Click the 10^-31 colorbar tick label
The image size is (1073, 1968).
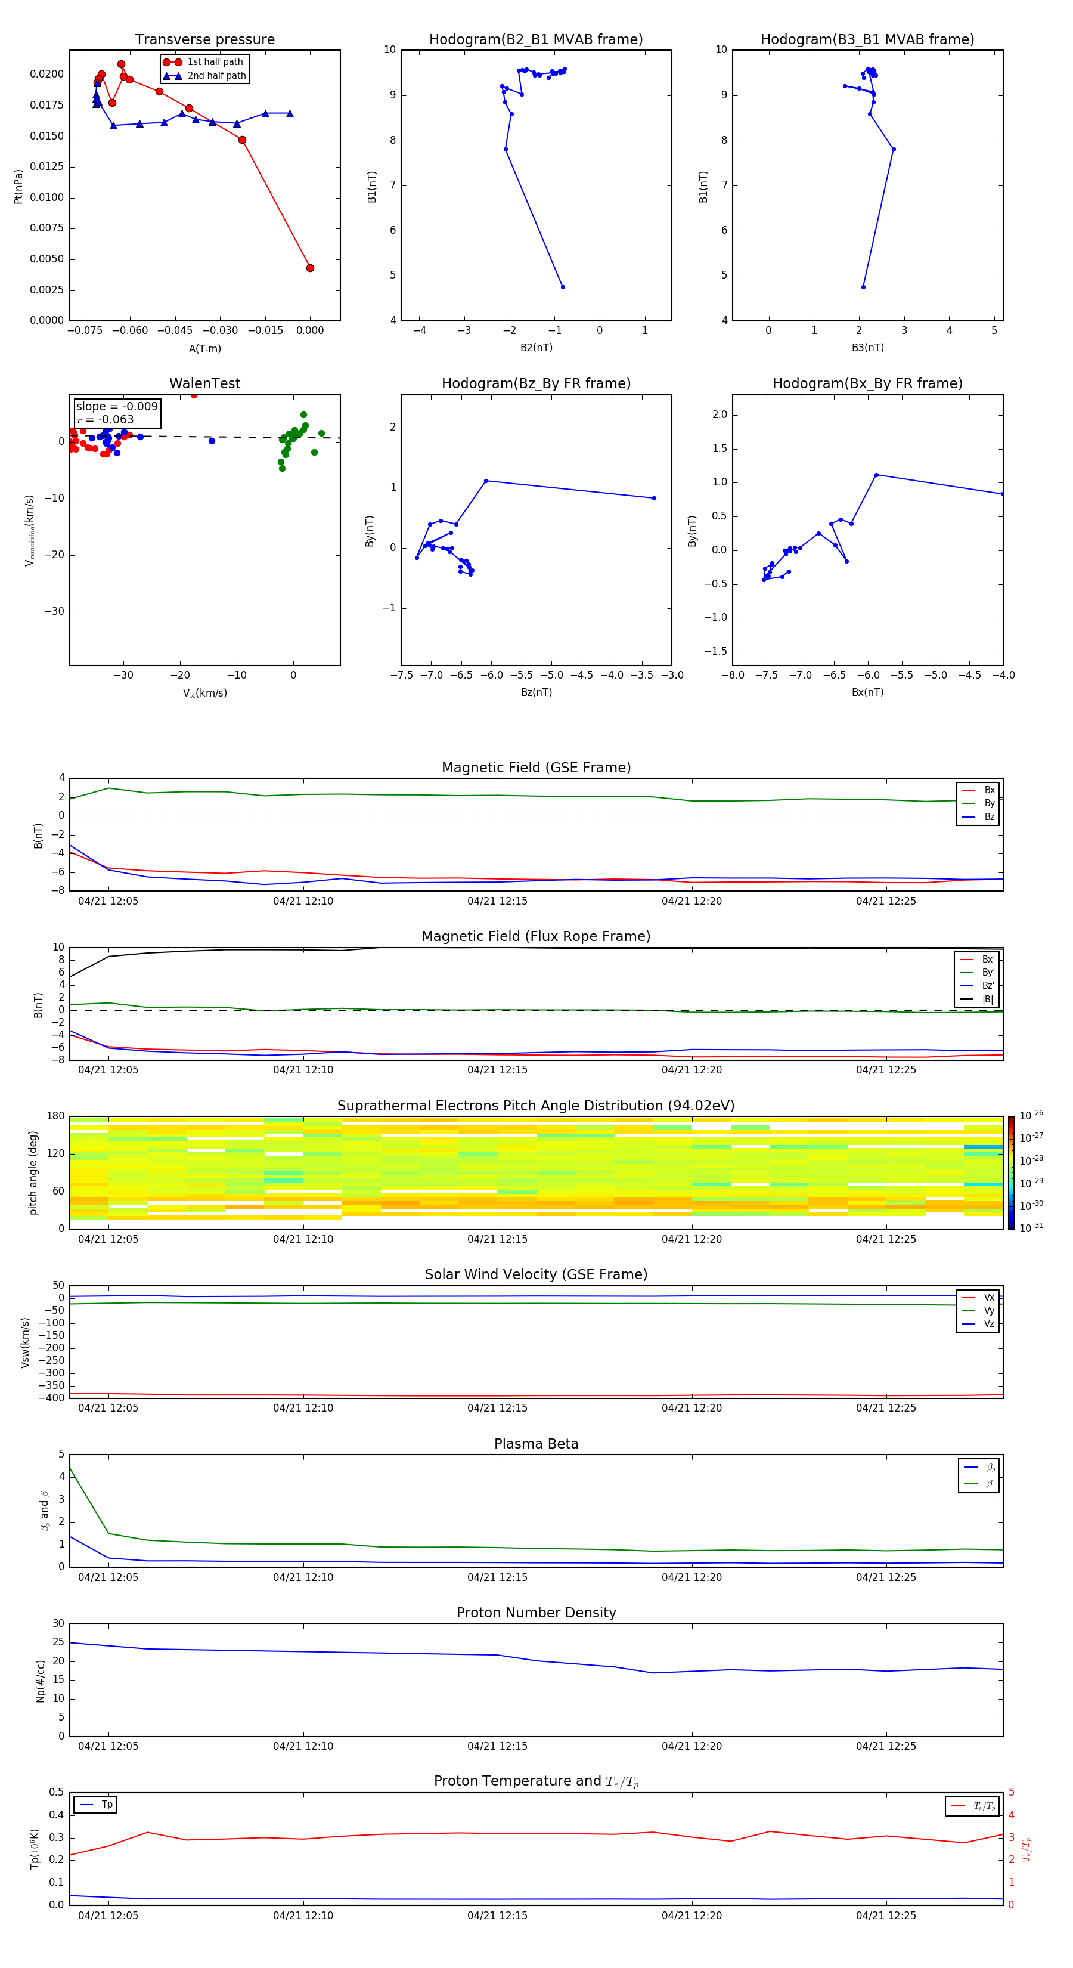[x=1031, y=1228]
